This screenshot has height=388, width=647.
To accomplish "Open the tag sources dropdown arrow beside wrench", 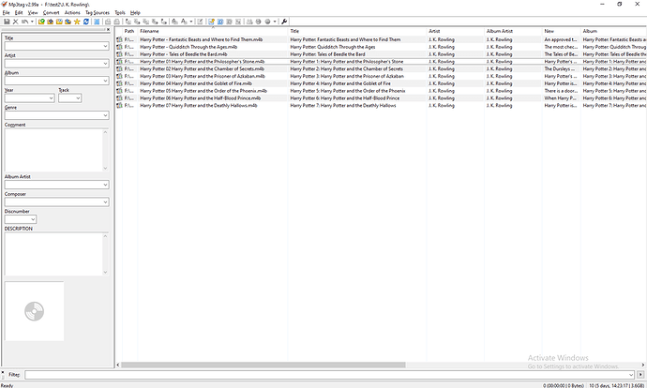I will (x=275, y=22).
